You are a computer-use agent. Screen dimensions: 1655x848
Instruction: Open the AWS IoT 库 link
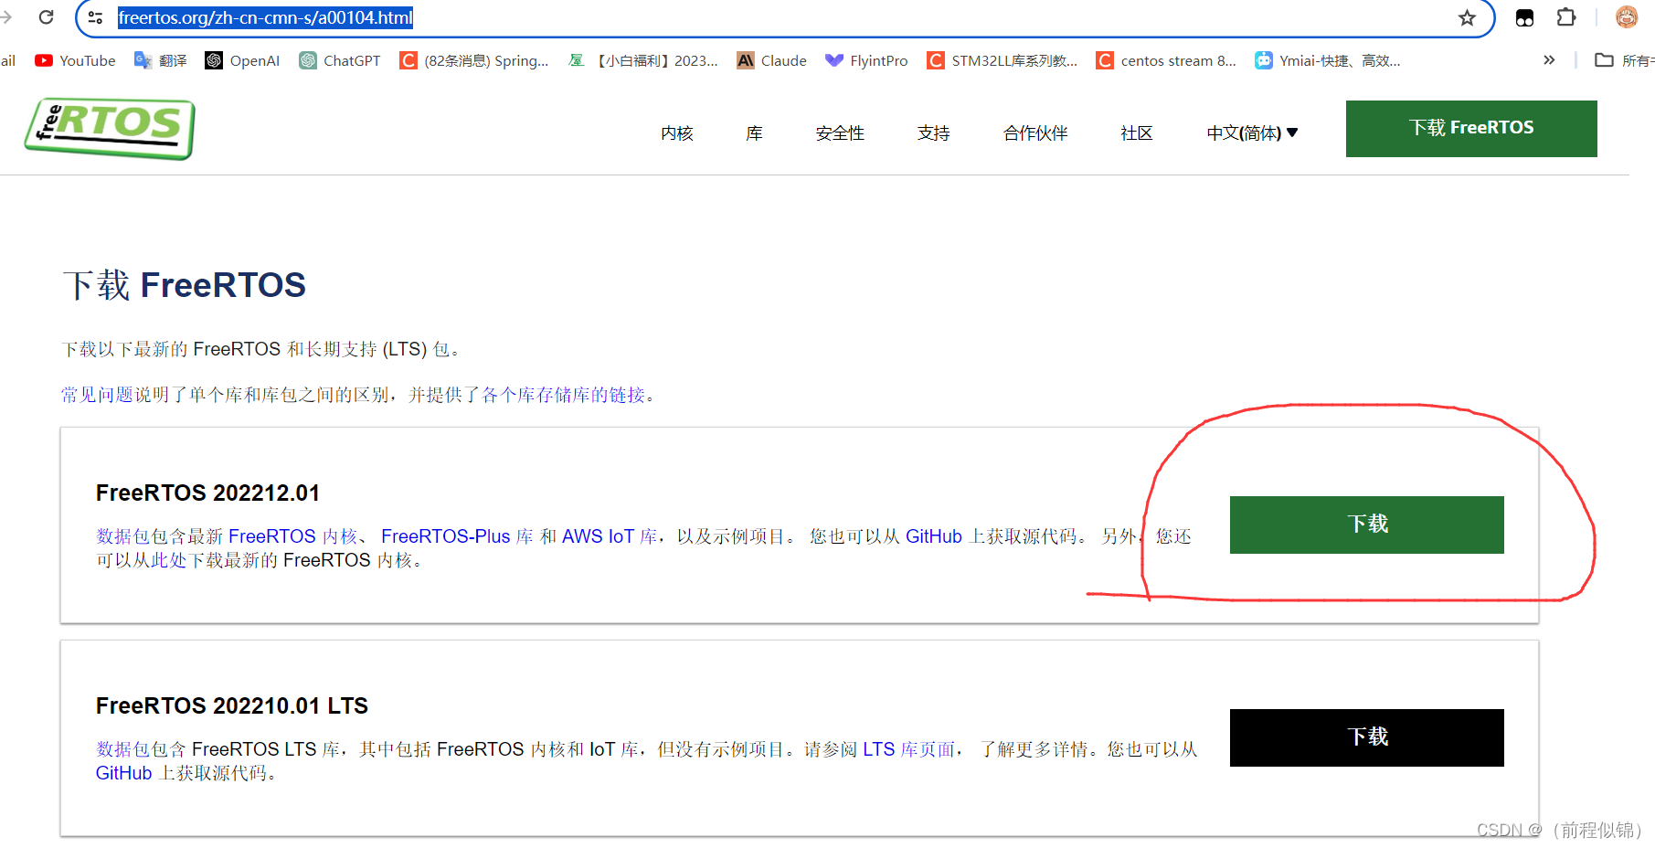pyautogui.click(x=610, y=536)
